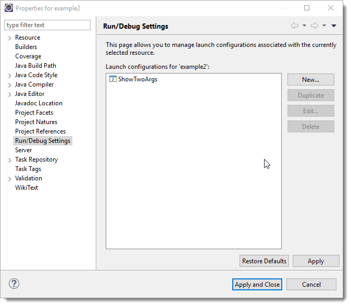Click the Delete button
This screenshot has height=306, width=351.
(x=311, y=127)
